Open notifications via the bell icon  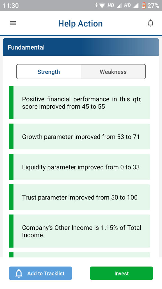point(150,23)
